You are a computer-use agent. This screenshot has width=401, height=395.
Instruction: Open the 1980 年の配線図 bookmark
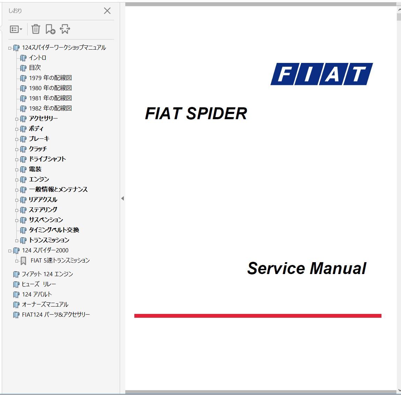click(50, 88)
